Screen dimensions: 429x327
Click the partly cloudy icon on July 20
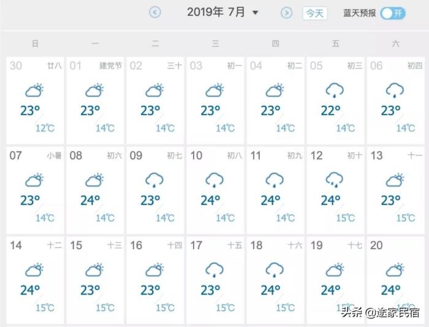tap(394, 269)
